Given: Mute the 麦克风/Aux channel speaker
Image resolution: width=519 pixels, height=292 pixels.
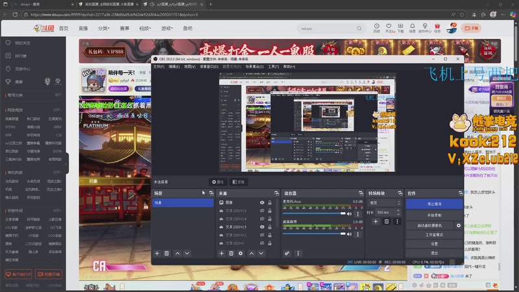Looking at the screenshot, I should pos(349,214).
